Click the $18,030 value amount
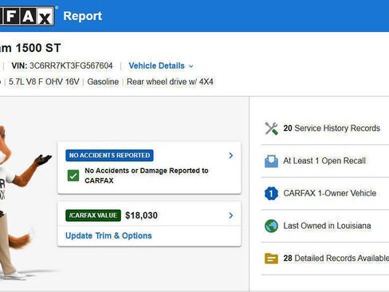This screenshot has height=292, width=389. (x=141, y=215)
